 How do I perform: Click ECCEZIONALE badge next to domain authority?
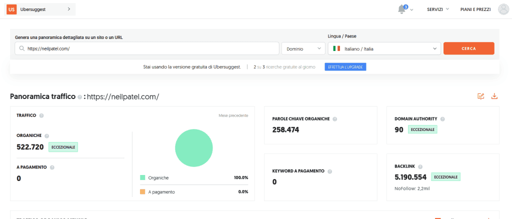pyautogui.click(x=422, y=129)
